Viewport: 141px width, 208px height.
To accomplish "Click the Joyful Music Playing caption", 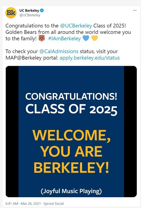I will pyautogui.click(x=71, y=191).
